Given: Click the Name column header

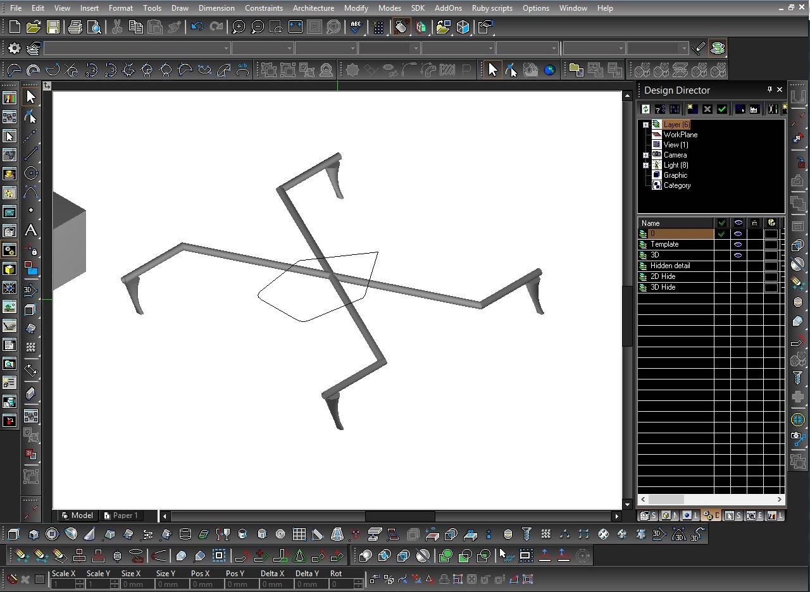Looking at the screenshot, I should 675,223.
